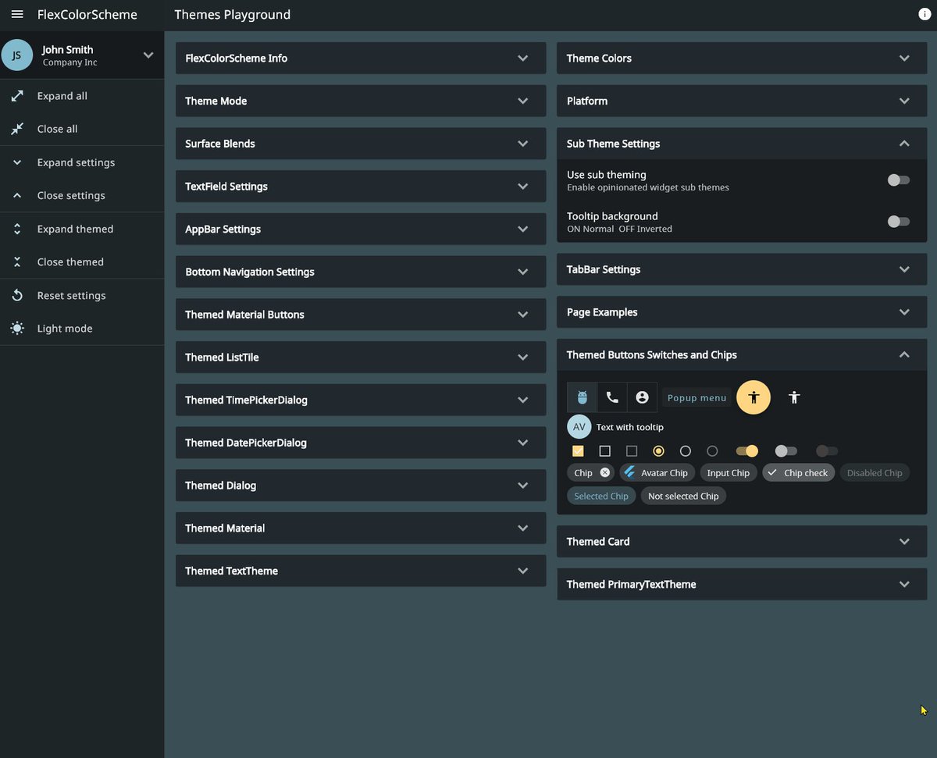Click the JS user avatar

coord(16,55)
